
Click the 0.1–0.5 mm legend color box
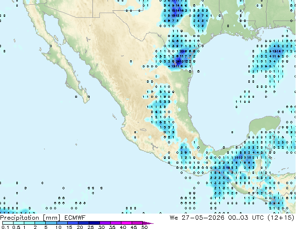pos(8,223)
